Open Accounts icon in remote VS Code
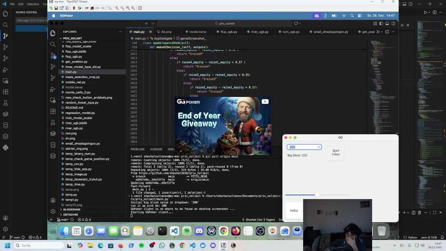Viewport: 446px width, 251px height. [x=53, y=200]
